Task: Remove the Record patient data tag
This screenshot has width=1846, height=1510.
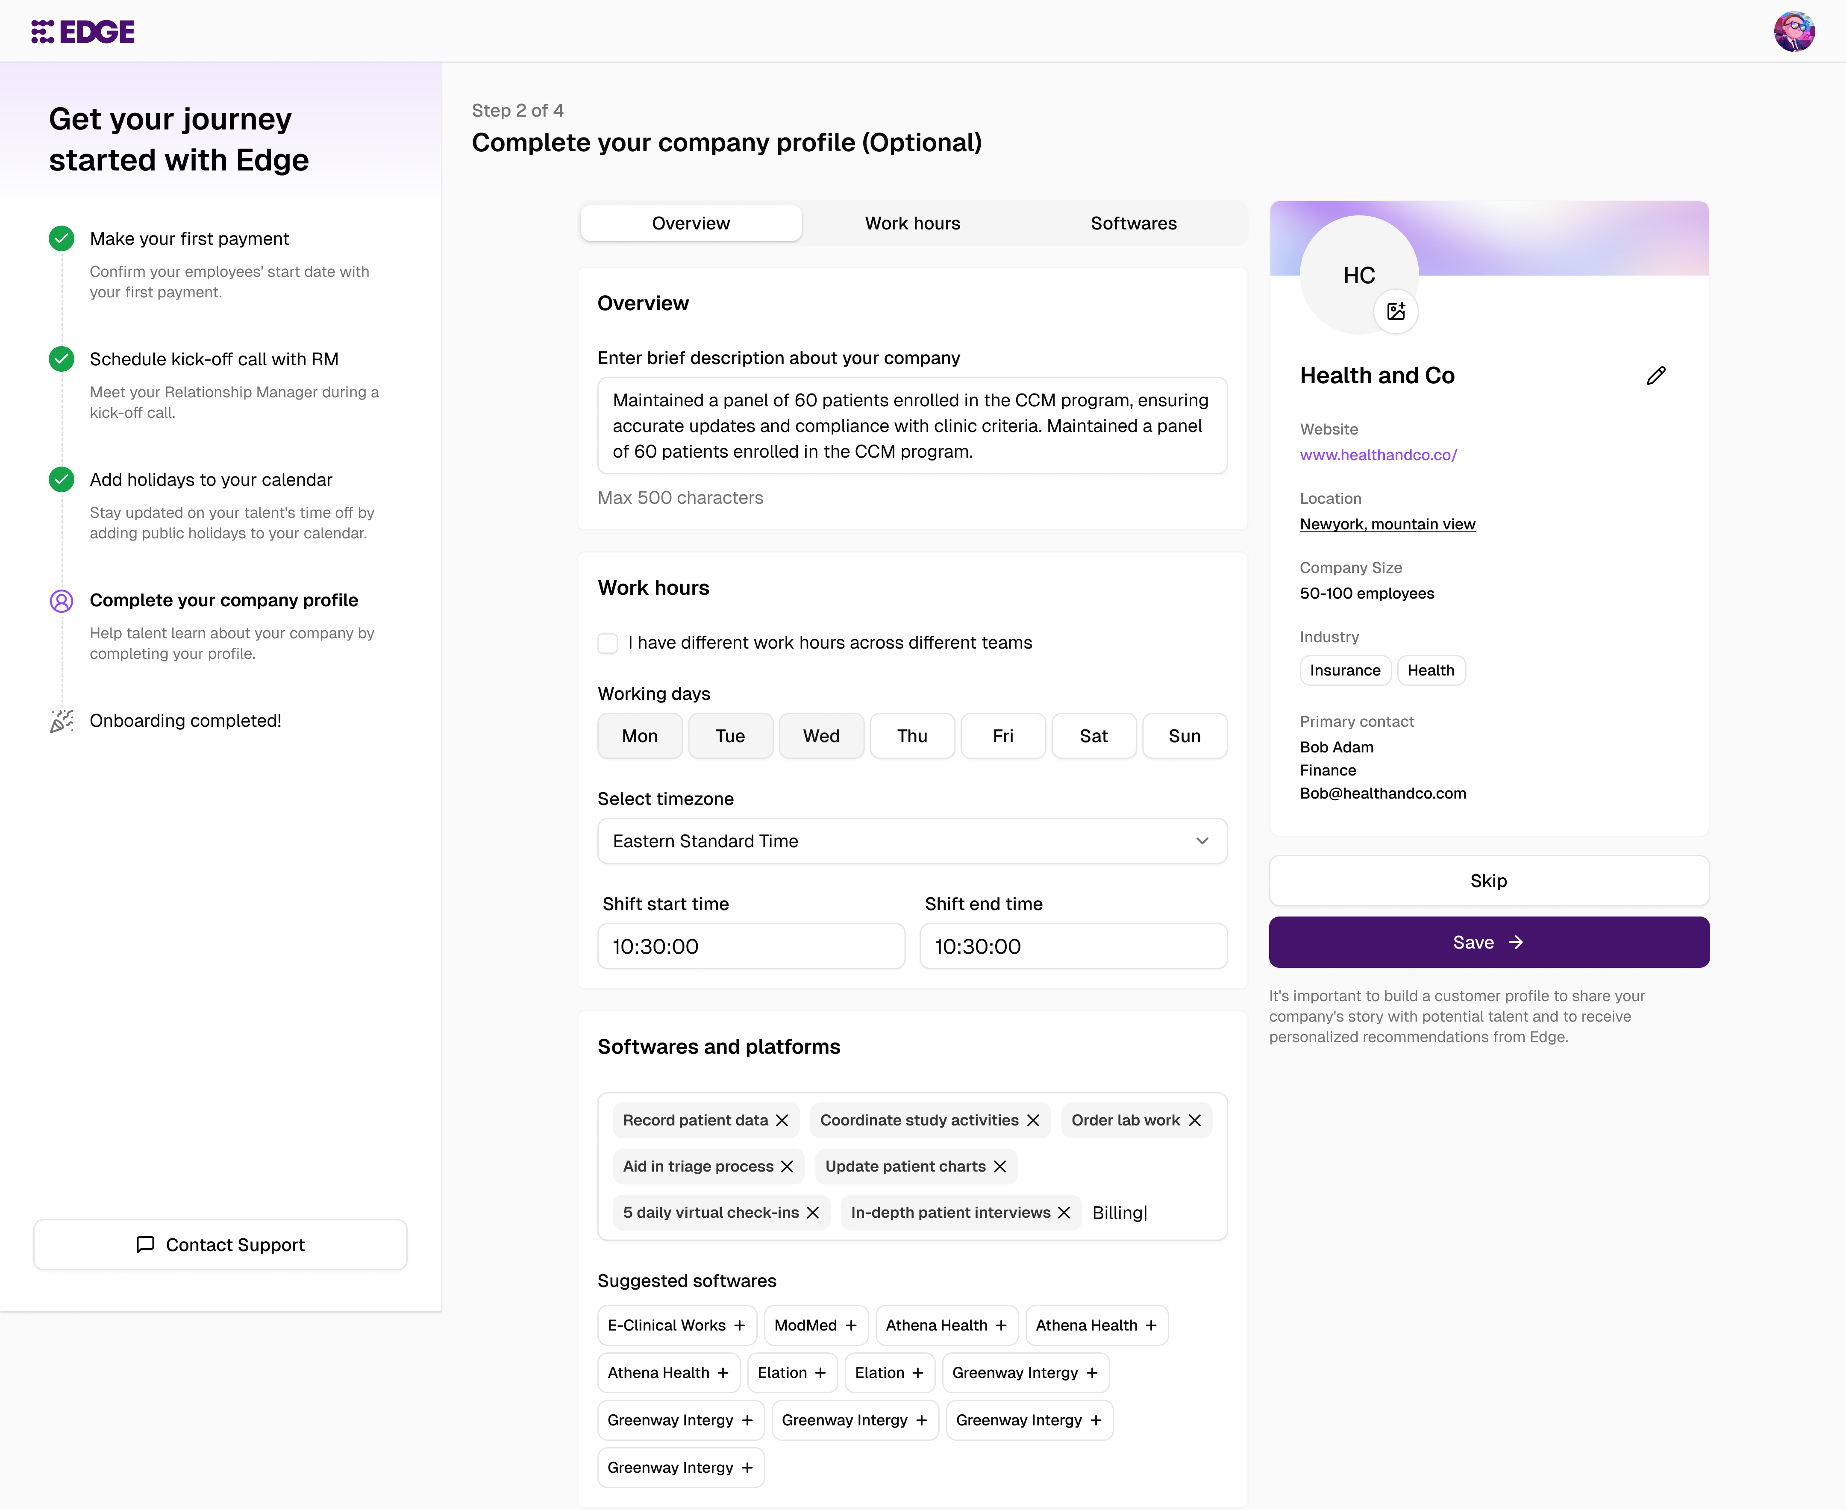Action: click(x=782, y=1120)
